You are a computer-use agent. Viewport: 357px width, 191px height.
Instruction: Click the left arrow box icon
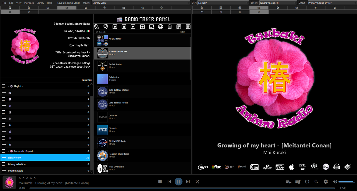(133, 27)
